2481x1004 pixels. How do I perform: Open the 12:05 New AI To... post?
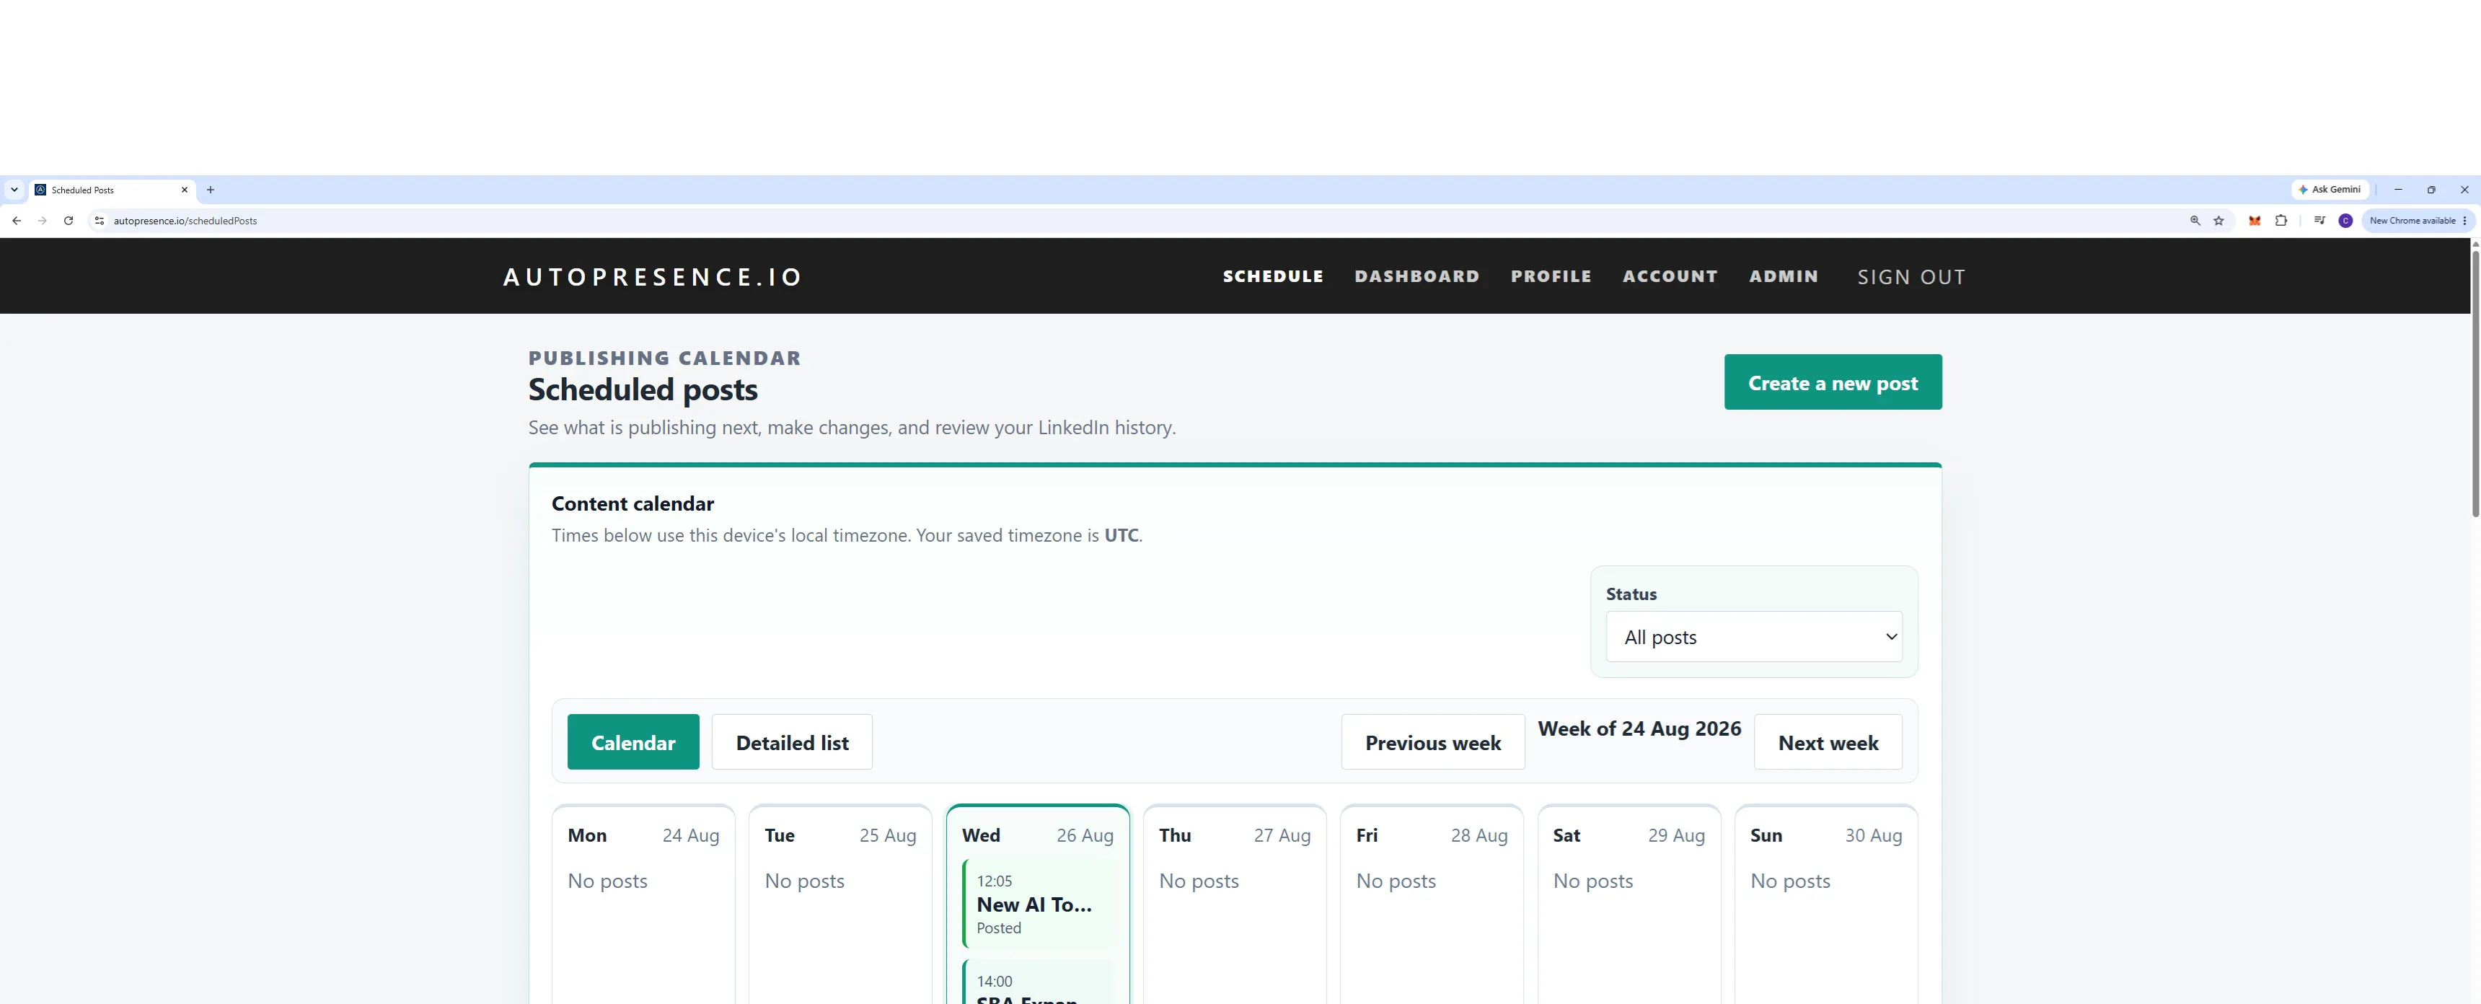coord(1039,904)
